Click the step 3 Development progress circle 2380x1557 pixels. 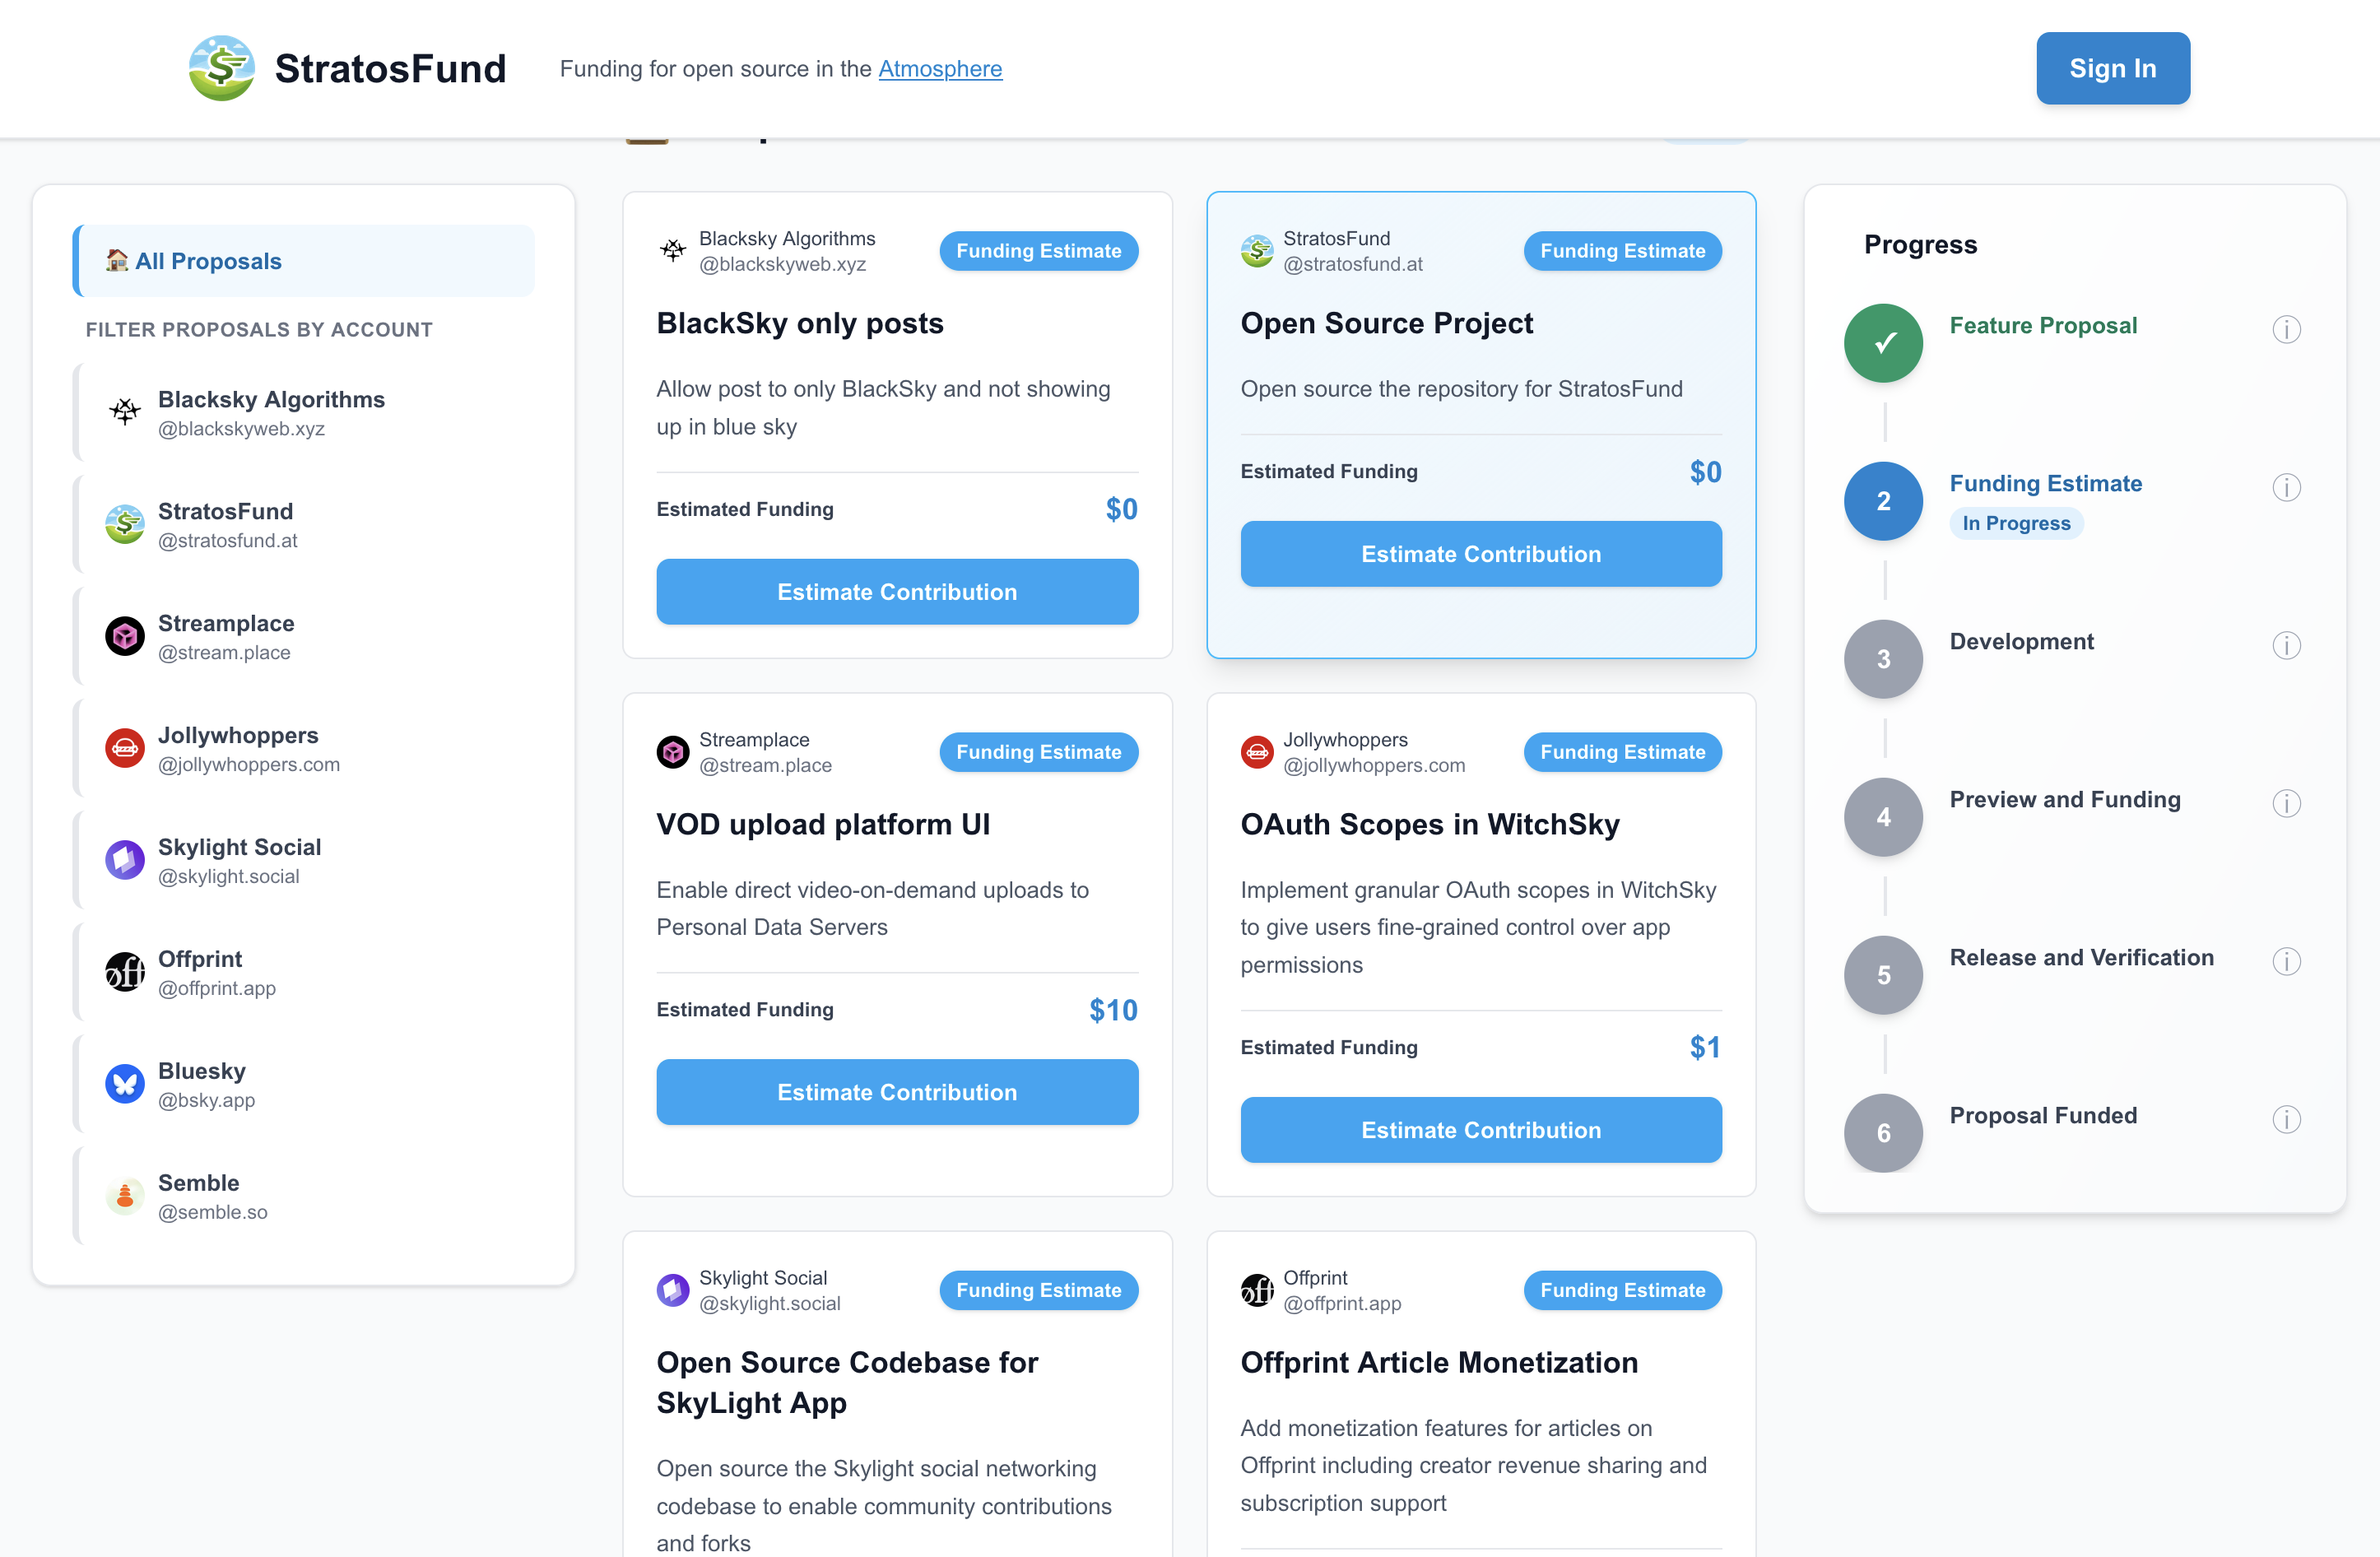pyautogui.click(x=1883, y=659)
